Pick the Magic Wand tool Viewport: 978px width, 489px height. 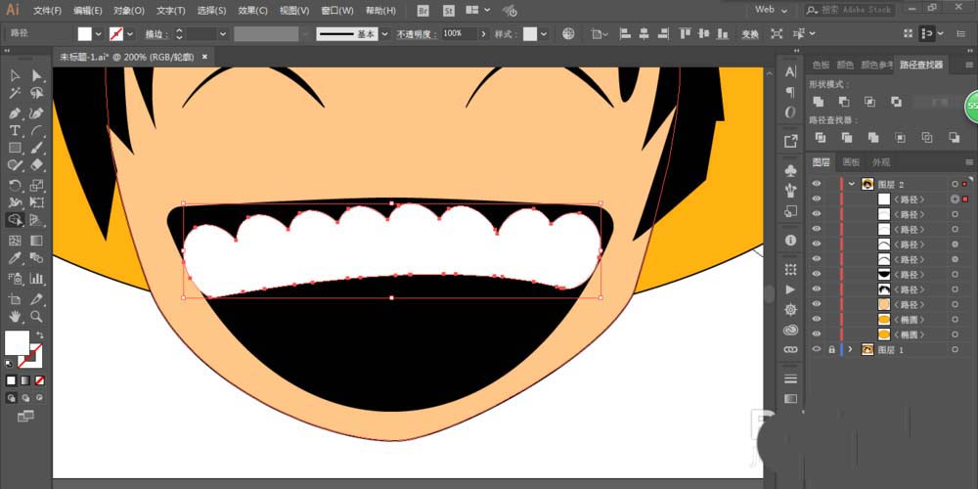(15, 94)
